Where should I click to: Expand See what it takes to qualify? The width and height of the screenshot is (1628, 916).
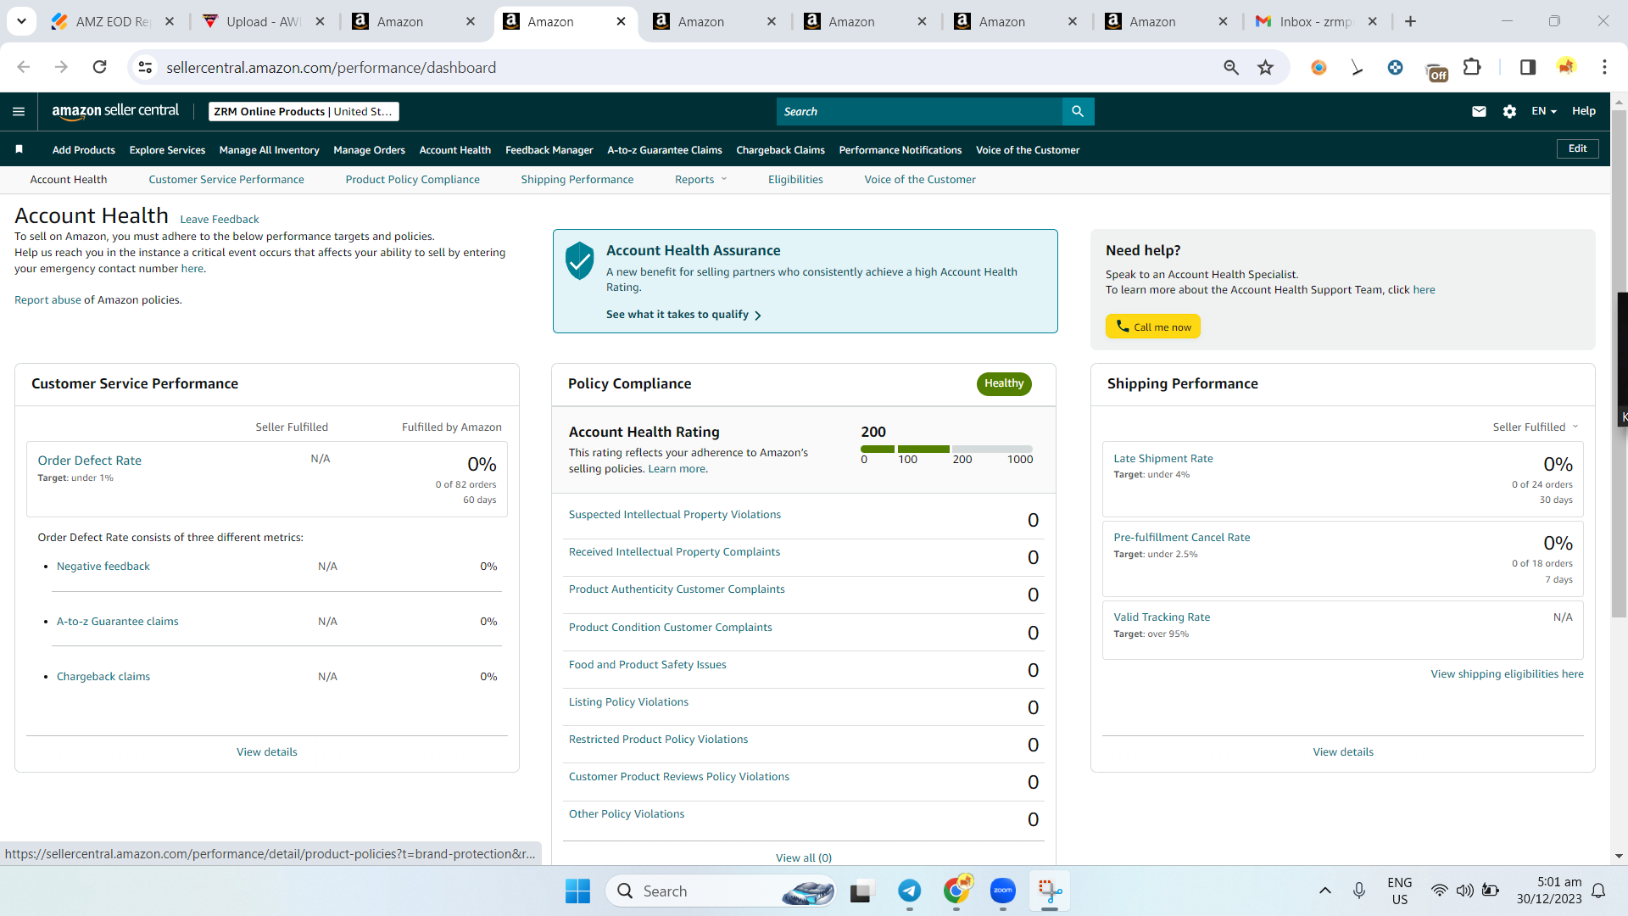point(683,315)
